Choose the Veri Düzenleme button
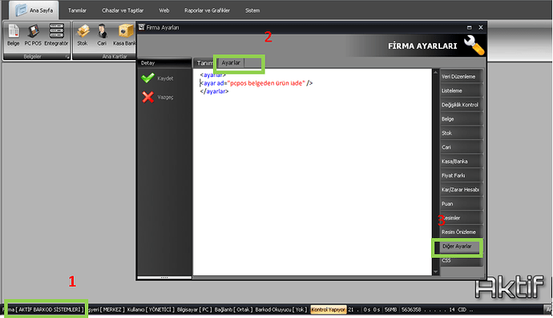The width and height of the screenshot is (553, 318). coord(460,77)
